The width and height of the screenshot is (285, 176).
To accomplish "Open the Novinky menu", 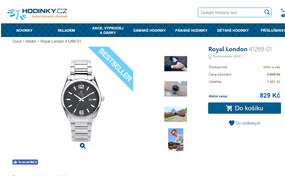I will coord(24,30).
